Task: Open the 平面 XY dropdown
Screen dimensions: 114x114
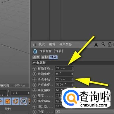Action: tap(84, 112)
